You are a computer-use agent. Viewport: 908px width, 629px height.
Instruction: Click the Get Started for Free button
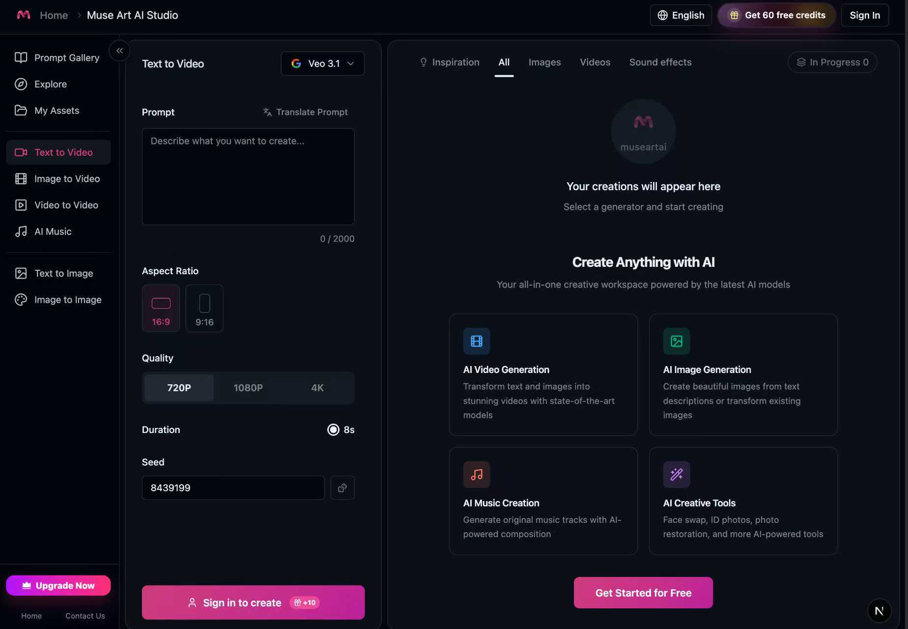tap(643, 593)
